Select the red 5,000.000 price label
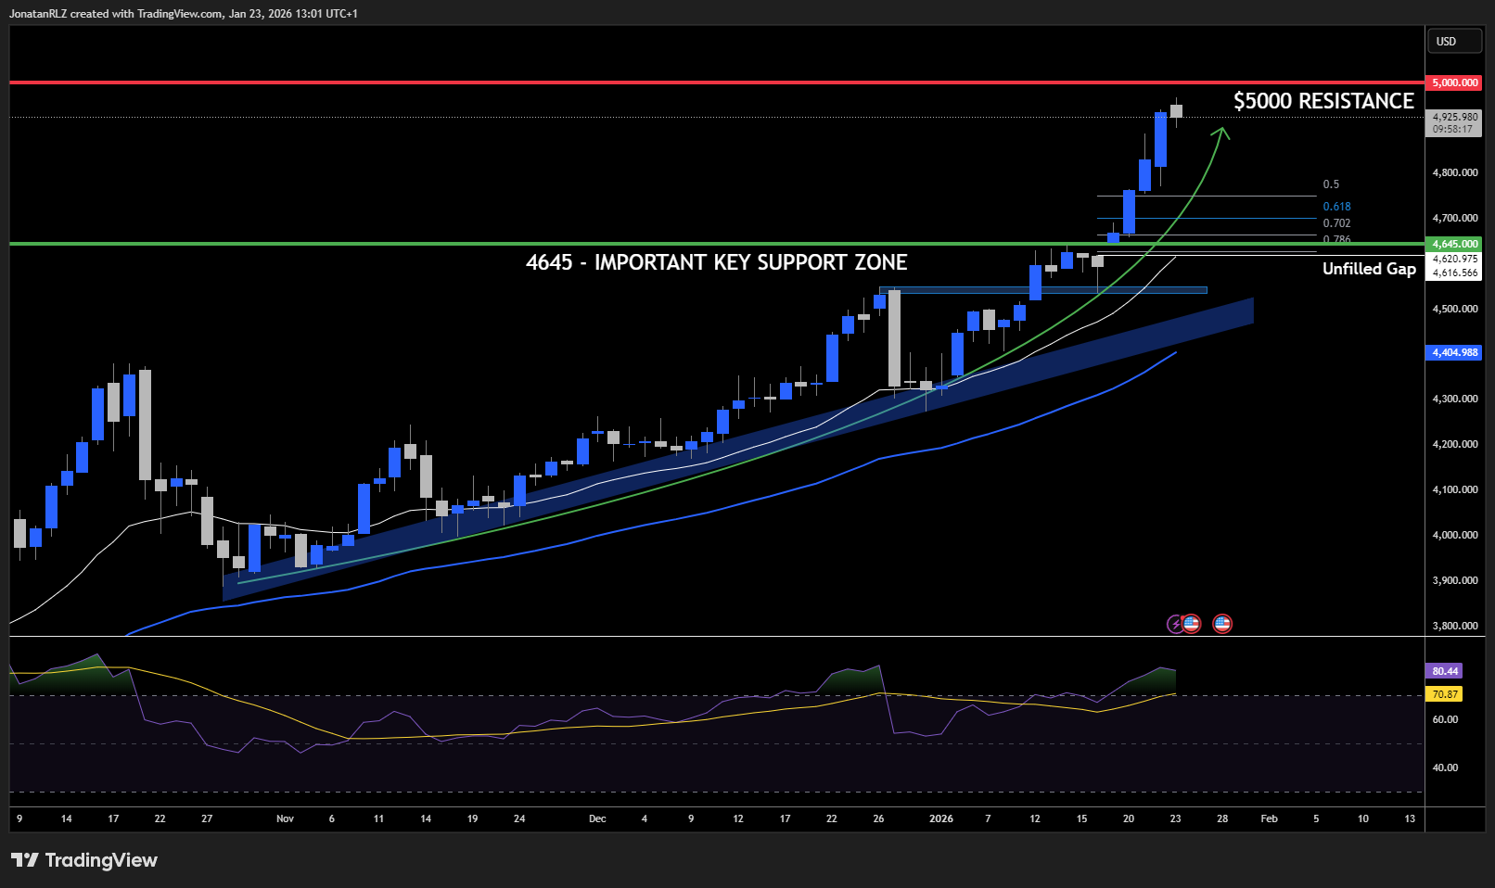The image size is (1495, 888). point(1454,82)
